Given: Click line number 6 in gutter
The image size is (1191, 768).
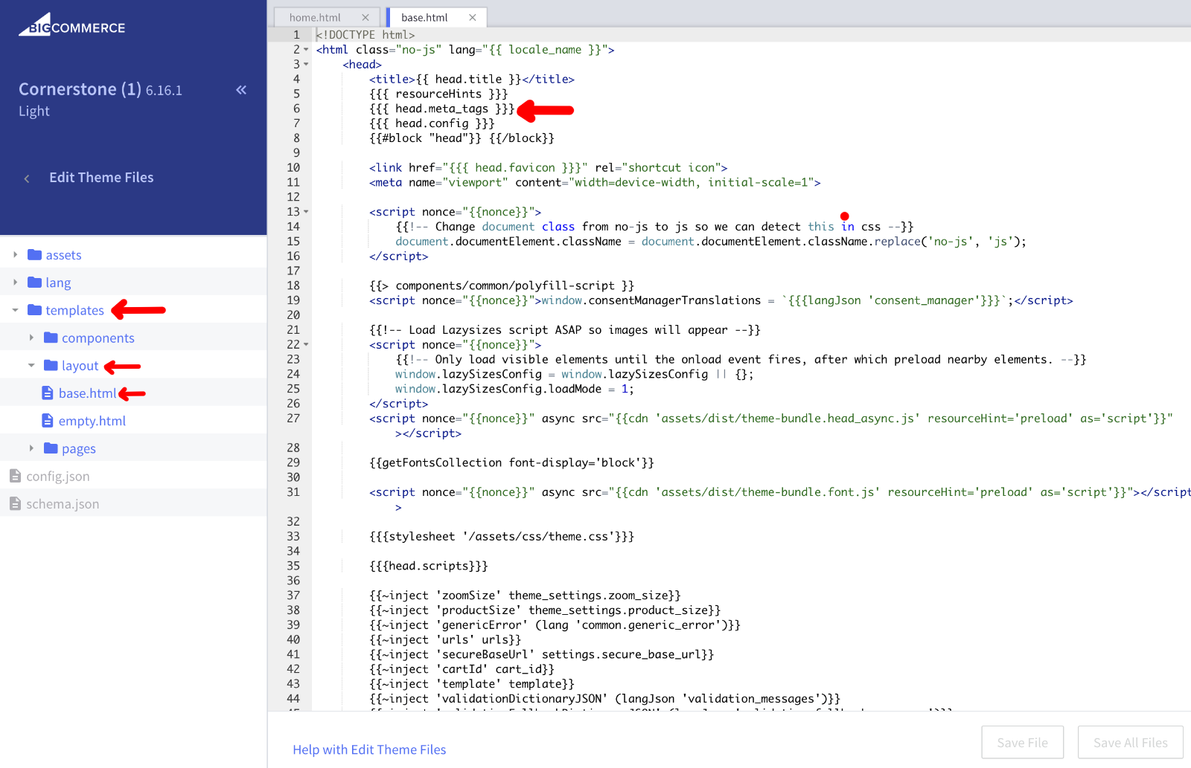Looking at the screenshot, I should click(x=296, y=109).
